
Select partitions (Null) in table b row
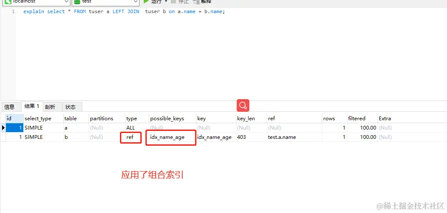pyautogui.click(x=107, y=137)
